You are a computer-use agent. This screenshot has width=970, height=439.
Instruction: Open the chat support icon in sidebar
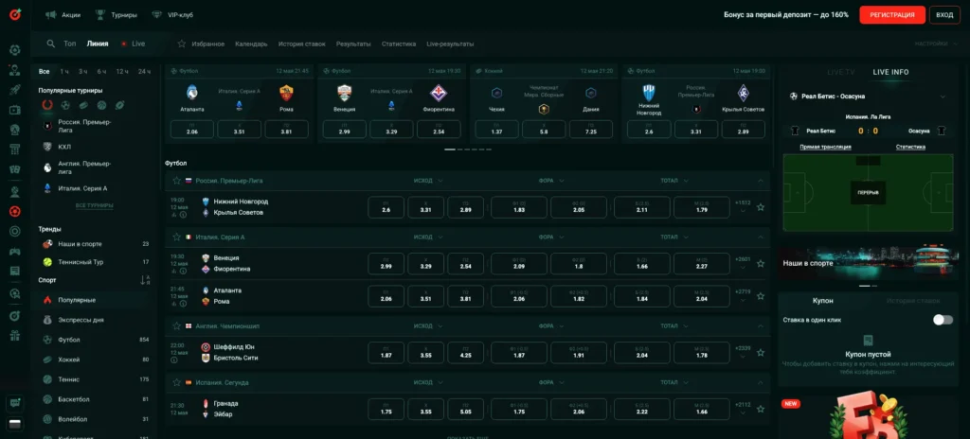point(14,404)
